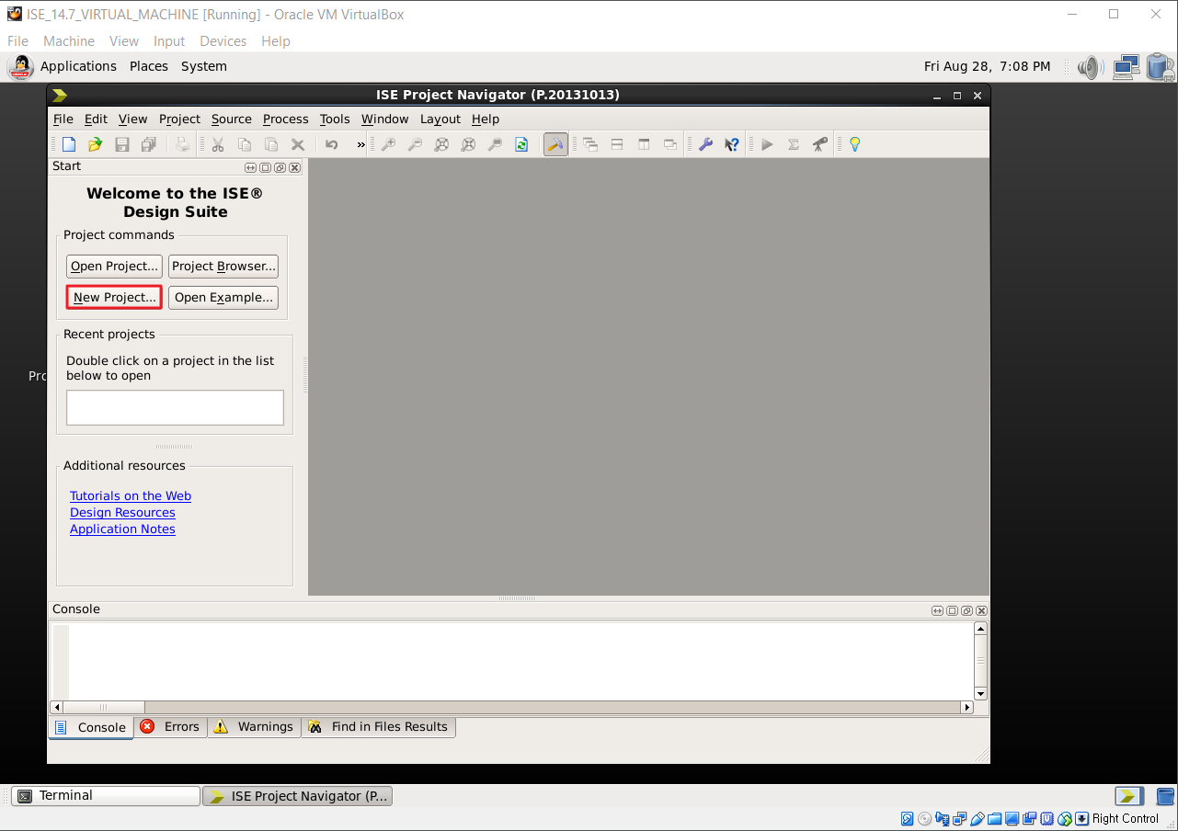Screen dimensions: 1178x831
Task: Select the Console tab
Action: tap(91, 727)
